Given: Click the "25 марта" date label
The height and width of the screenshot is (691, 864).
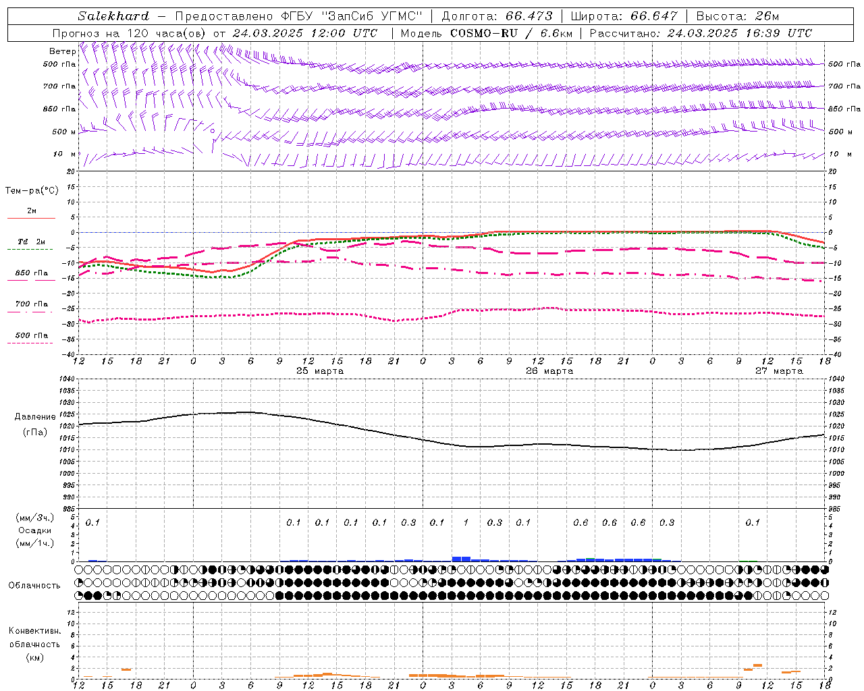Looking at the screenshot, I should point(320,371).
